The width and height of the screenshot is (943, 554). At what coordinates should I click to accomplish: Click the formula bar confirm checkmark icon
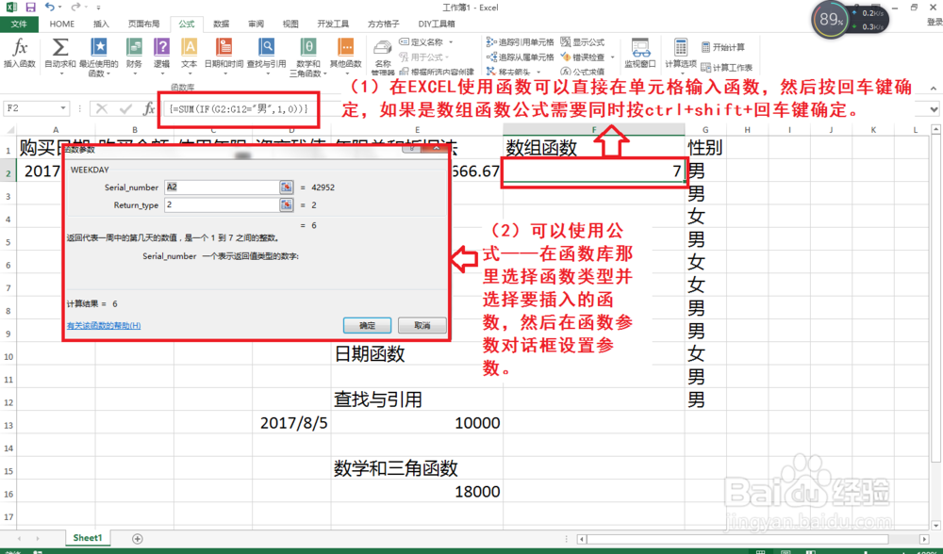click(125, 108)
